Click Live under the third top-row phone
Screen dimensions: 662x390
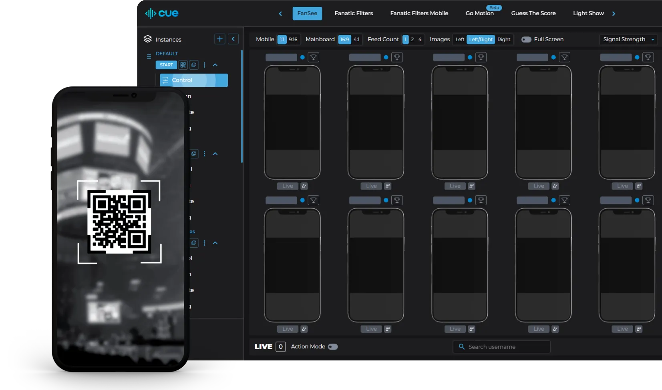point(455,186)
